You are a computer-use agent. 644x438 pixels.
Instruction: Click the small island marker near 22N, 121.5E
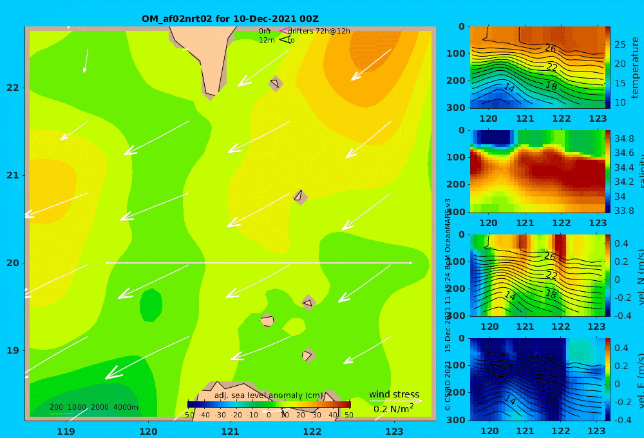275,83
